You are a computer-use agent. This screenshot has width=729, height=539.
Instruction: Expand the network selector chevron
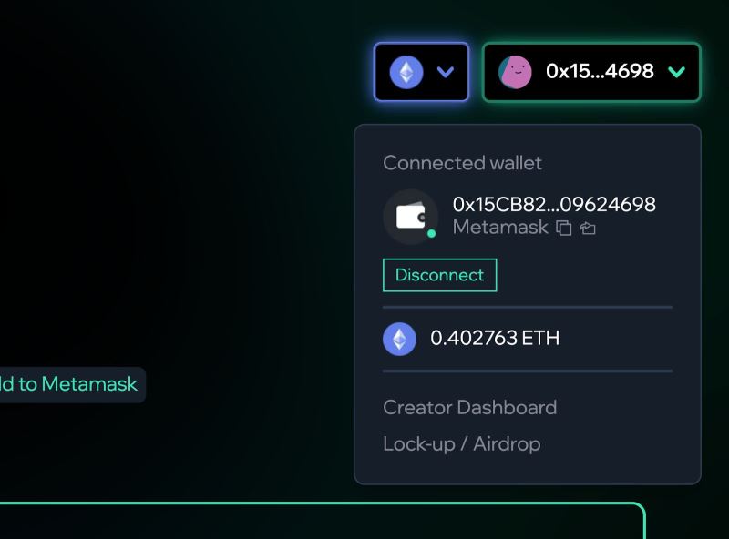(x=446, y=72)
